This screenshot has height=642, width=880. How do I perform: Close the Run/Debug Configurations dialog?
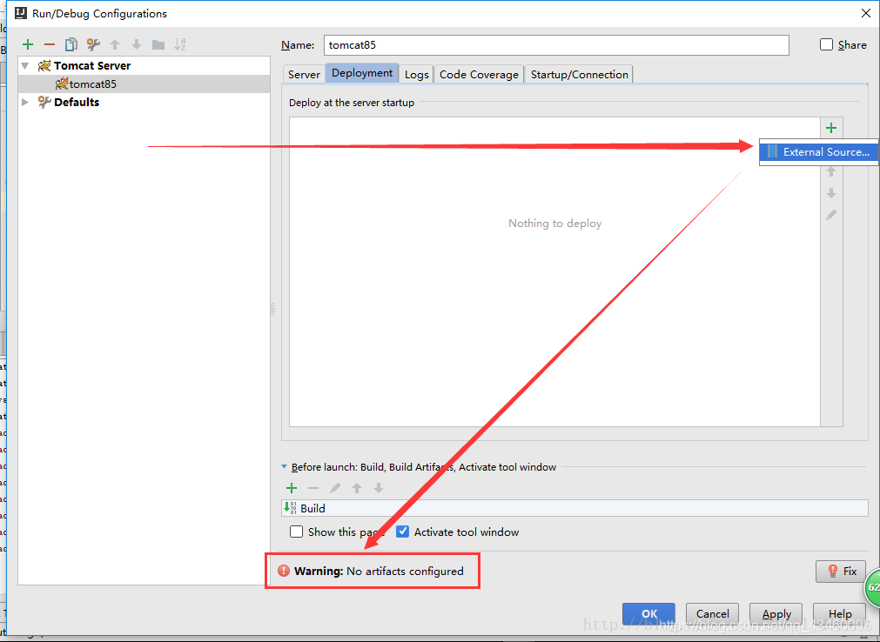point(865,13)
